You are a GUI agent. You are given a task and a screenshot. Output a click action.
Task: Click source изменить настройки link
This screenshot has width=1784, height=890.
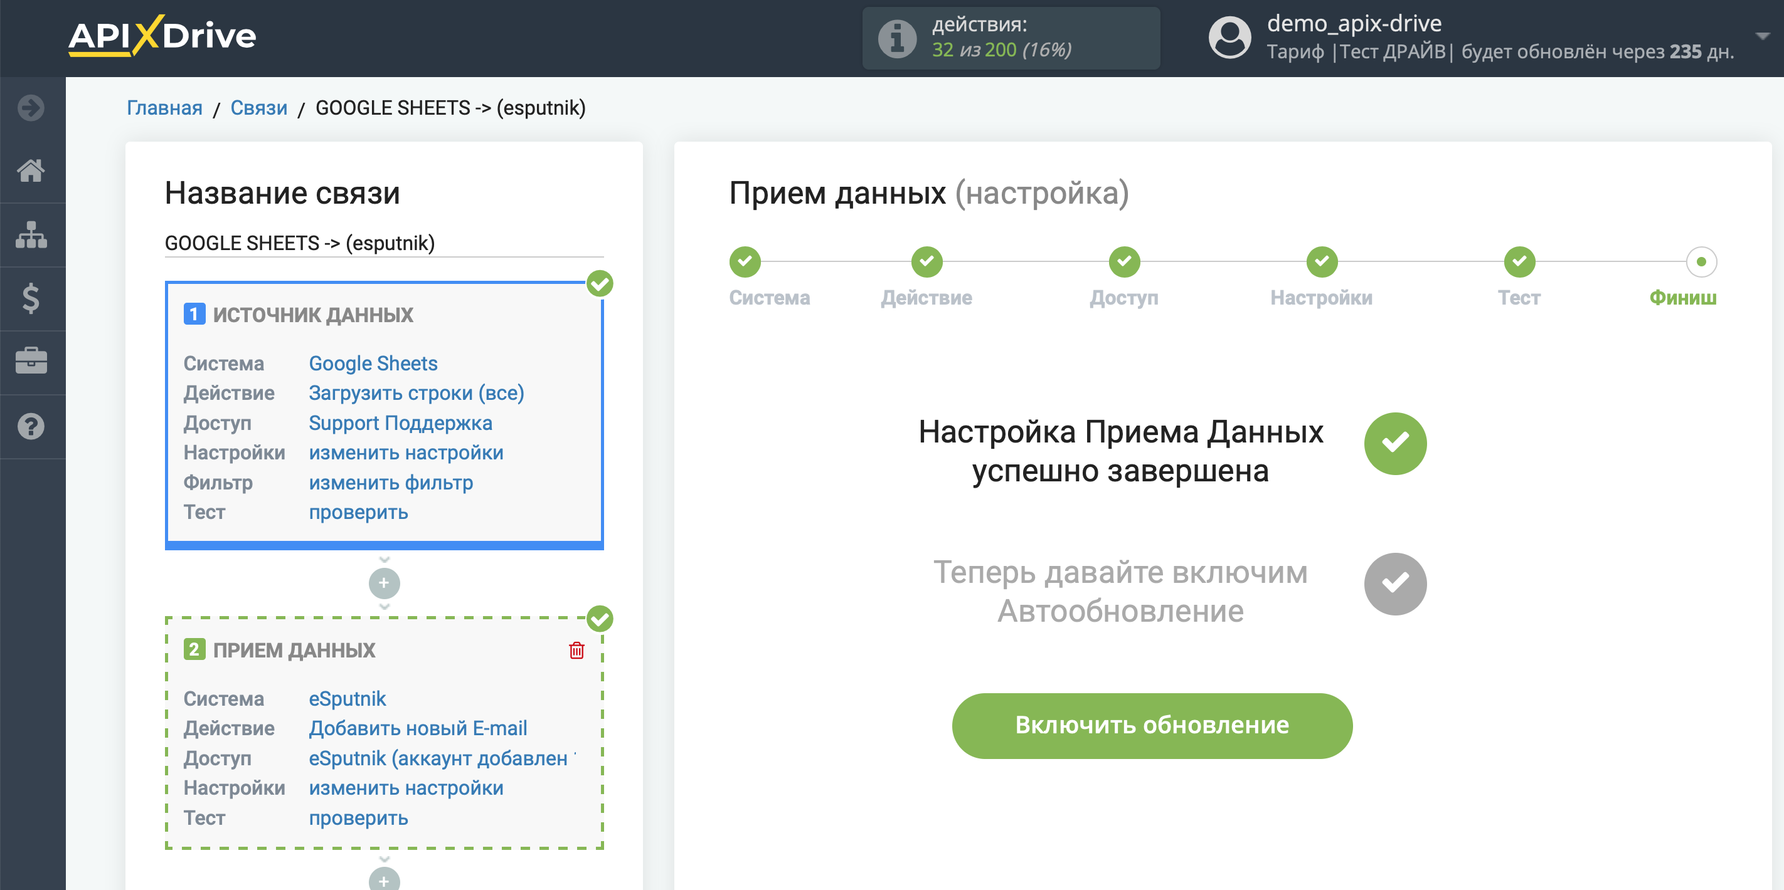(406, 453)
